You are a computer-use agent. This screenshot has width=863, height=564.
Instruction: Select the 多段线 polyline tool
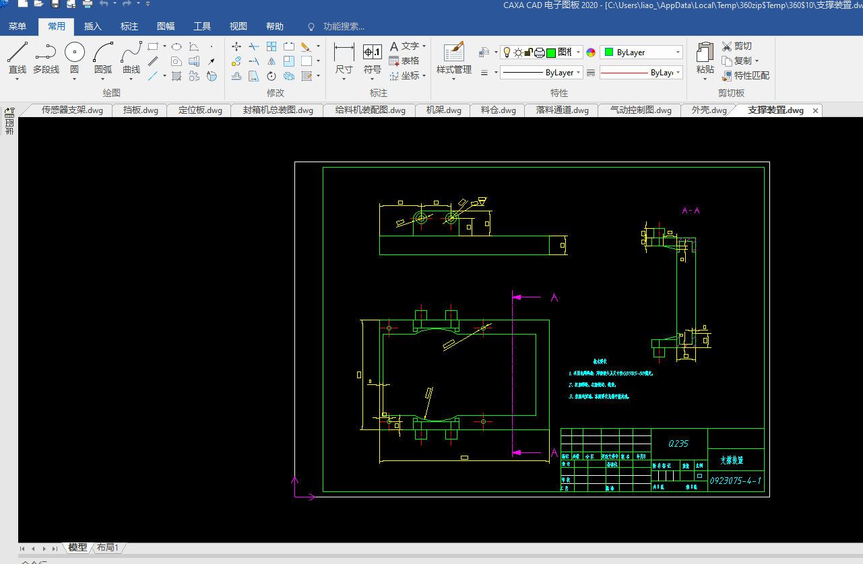click(x=46, y=58)
